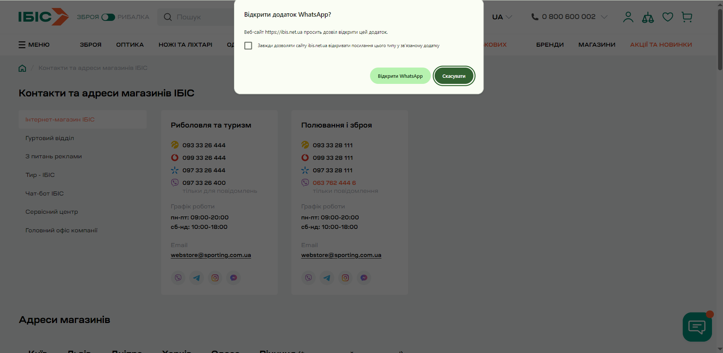This screenshot has width=723, height=353.
Task: Click phone number 099 33 26 444
Action: click(x=204, y=158)
